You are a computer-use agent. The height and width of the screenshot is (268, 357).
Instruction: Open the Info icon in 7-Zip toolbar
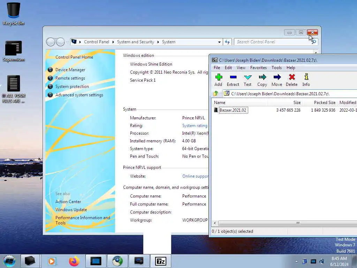click(x=306, y=80)
